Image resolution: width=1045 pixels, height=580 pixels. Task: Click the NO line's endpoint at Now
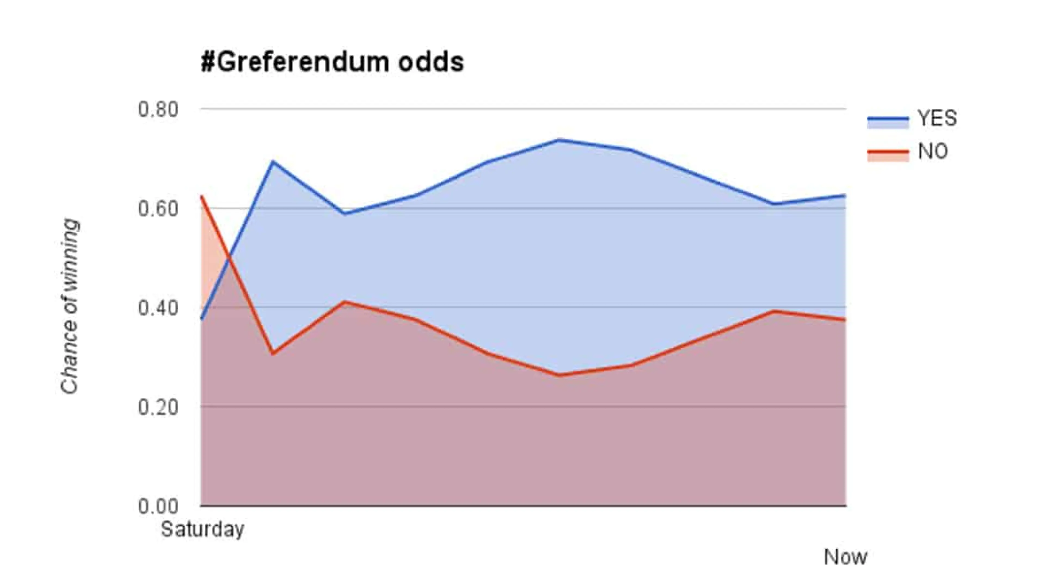coord(845,320)
